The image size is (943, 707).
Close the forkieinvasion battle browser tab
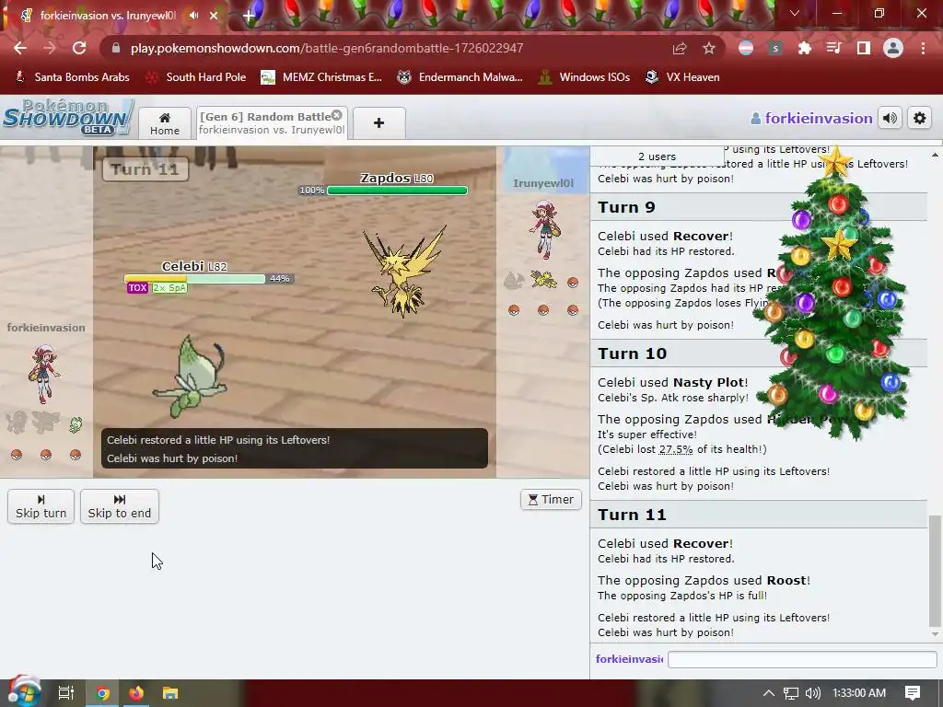coord(214,16)
